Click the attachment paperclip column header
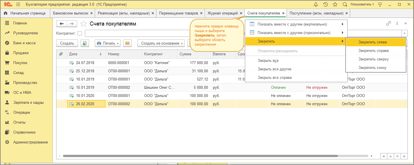 pyautogui.click(x=61, y=54)
